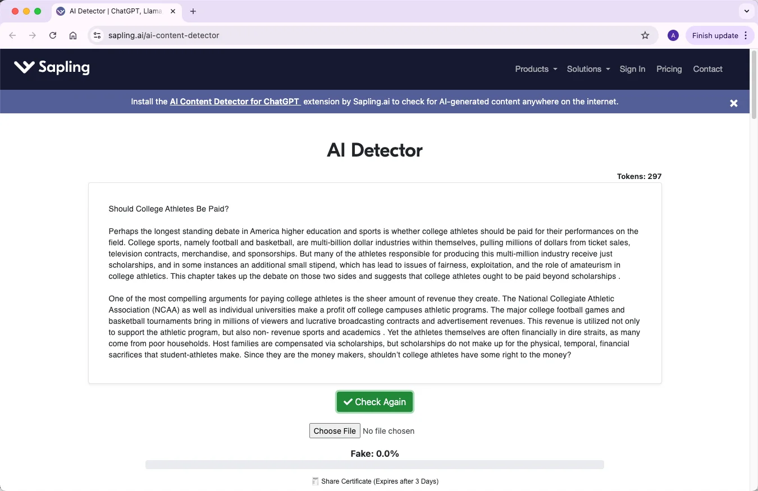
Task: Expand the Solutions dropdown menu
Action: point(588,69)
